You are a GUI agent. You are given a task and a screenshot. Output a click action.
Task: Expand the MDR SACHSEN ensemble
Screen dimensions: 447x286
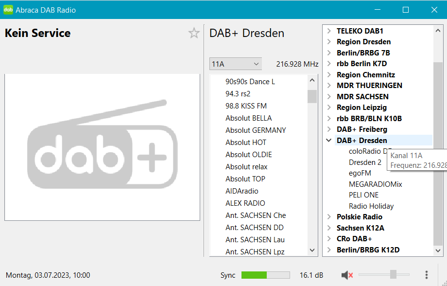(329, 97)
